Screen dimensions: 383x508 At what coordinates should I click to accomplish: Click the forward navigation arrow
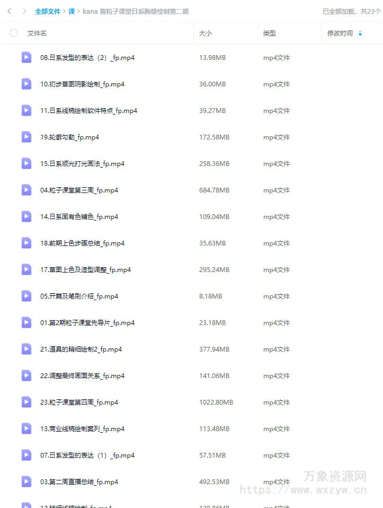(24, 11)
